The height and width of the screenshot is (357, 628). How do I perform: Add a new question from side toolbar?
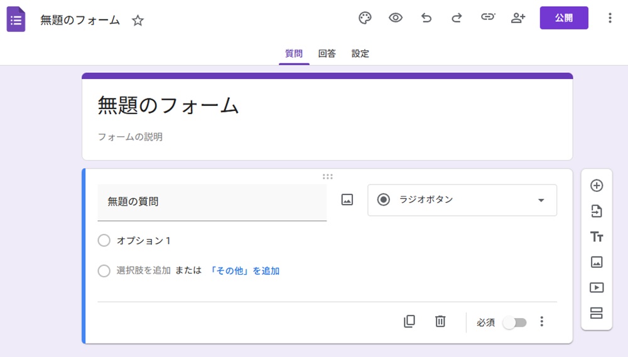point(597,186)
